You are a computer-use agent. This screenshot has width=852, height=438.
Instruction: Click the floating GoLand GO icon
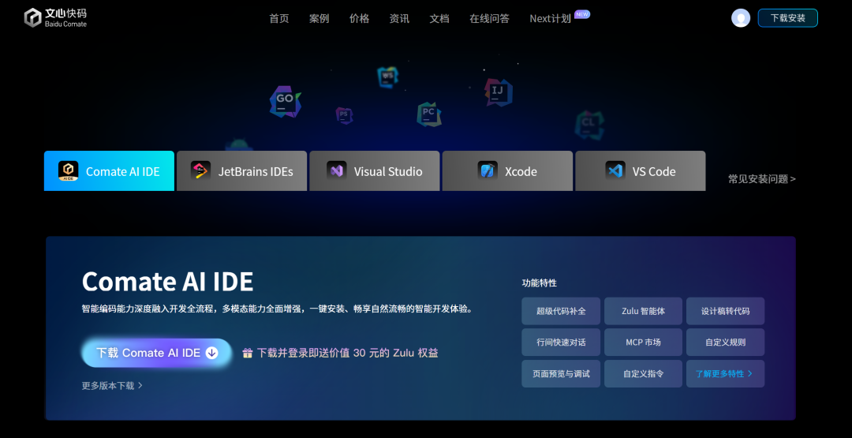(x=285, y=100)
